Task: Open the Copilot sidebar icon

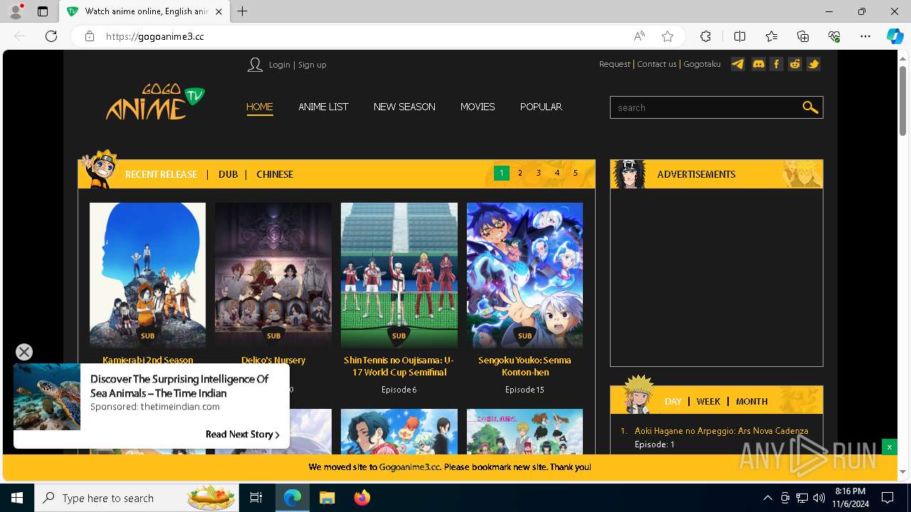Action: (895, 36)
